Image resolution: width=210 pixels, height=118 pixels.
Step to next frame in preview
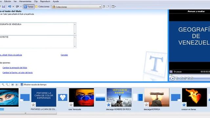(188, 78)
